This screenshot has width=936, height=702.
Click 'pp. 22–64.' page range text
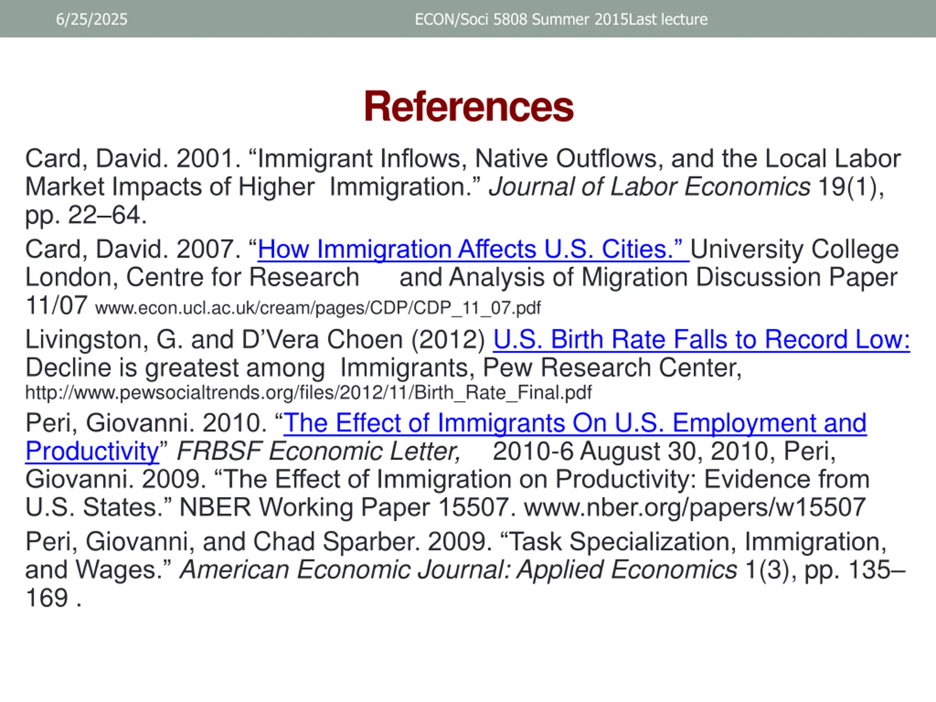(x=86, y=215)
